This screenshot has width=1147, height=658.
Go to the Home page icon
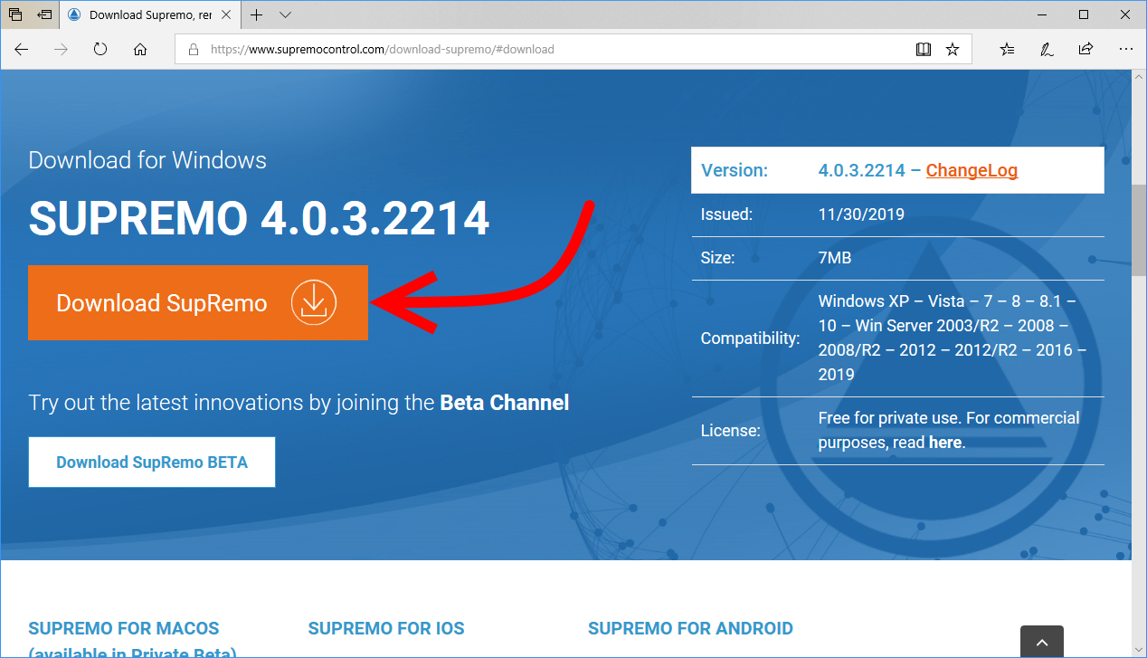(x=140, y=50)
